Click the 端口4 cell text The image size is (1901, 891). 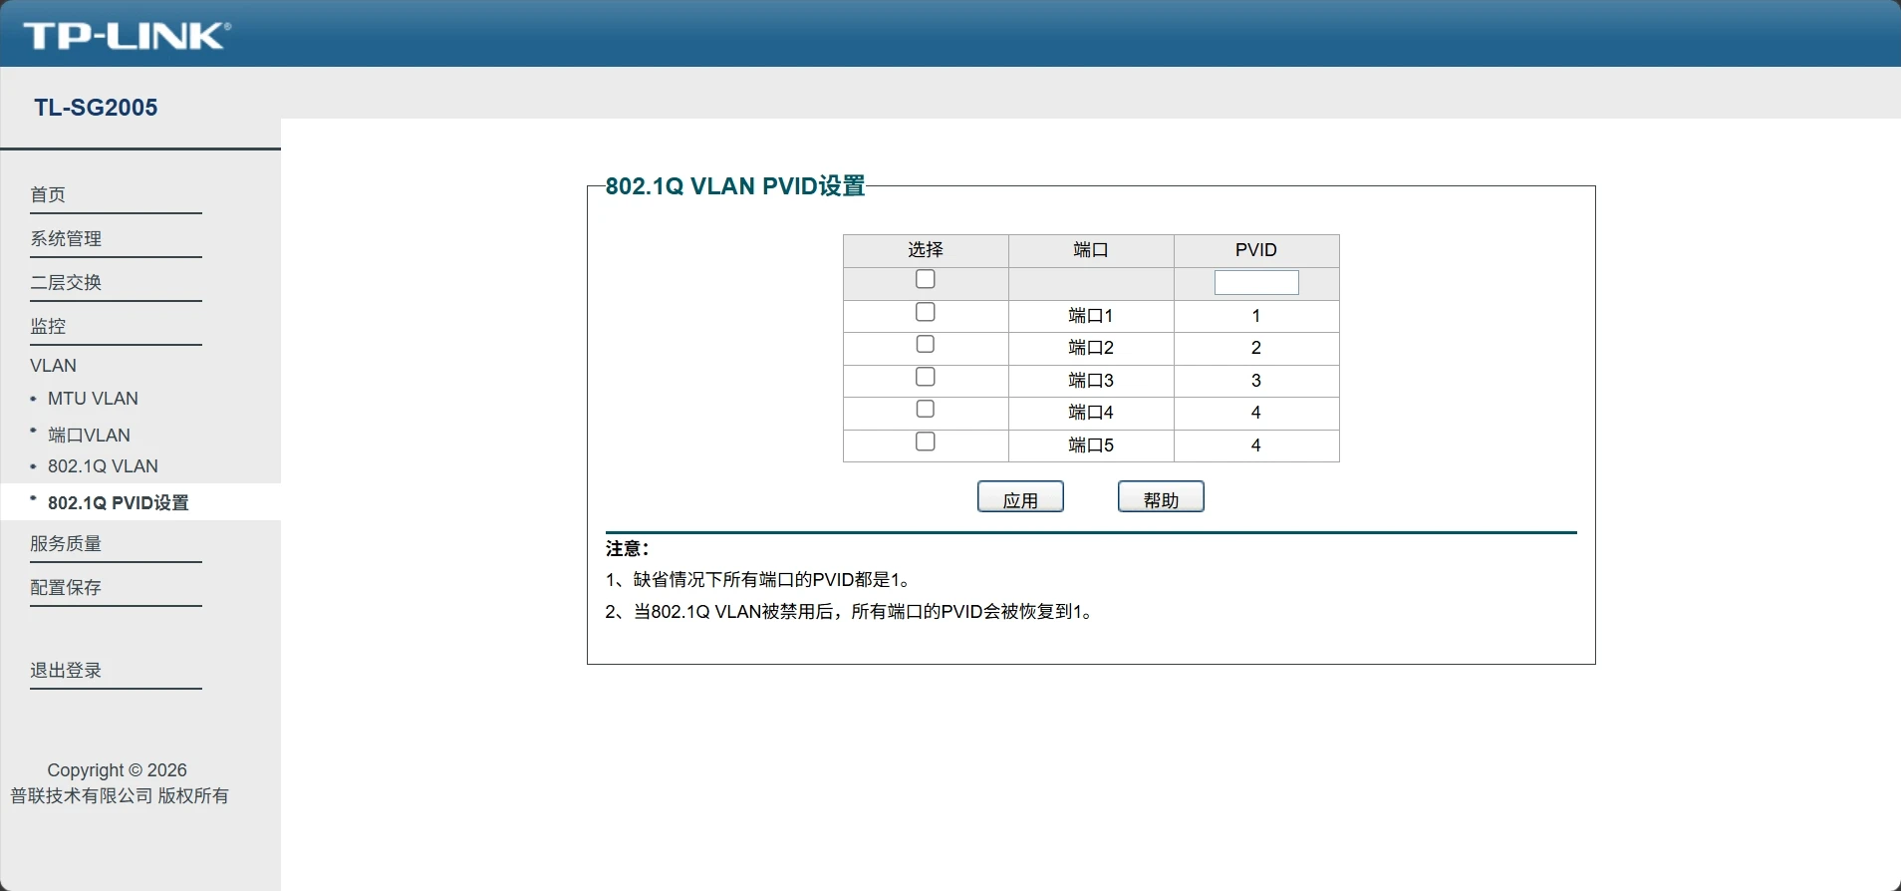1091,413
